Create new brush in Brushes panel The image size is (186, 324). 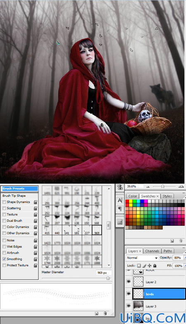coord(96,314)
